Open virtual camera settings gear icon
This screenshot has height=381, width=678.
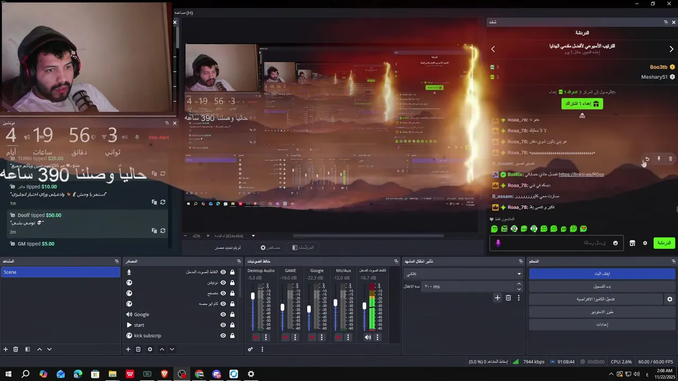coord(670,299)
